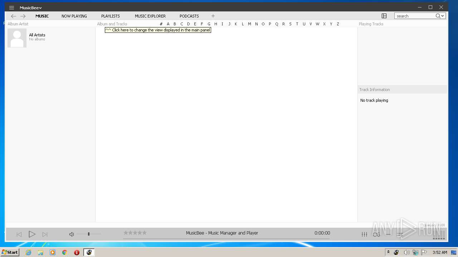The image size is (458, 257).
Task: Jump to letter Z in index
Action: point(338,24)
